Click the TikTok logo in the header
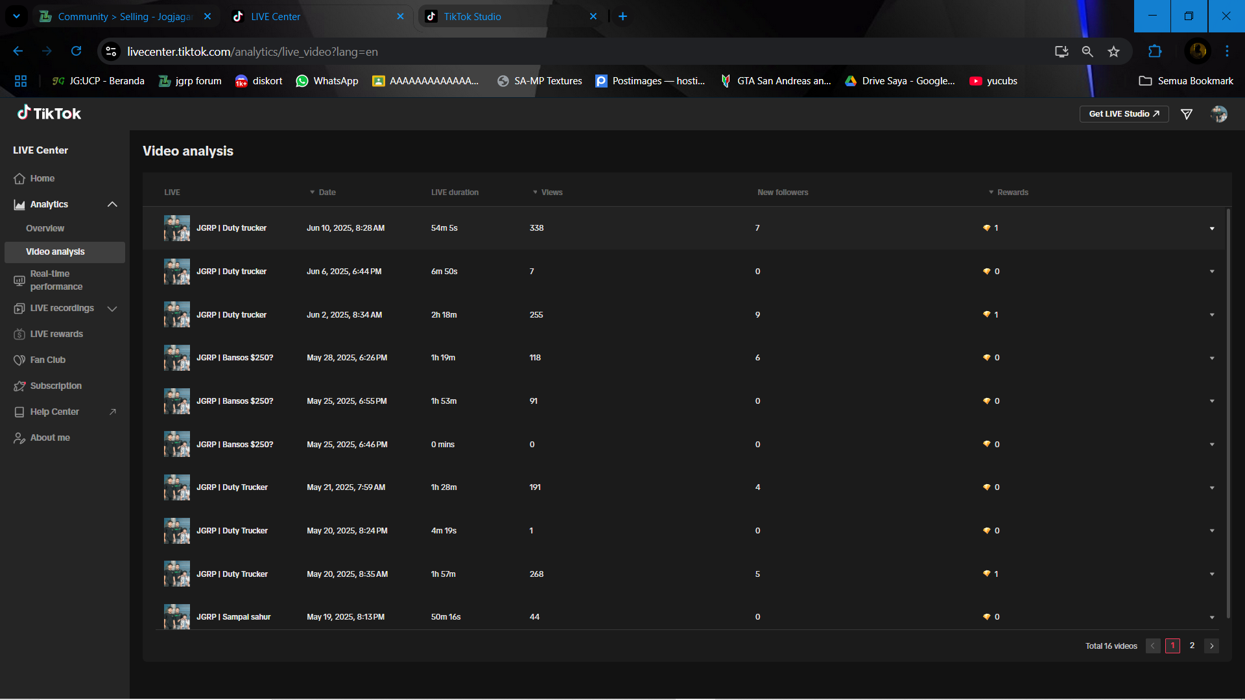1245x700 pixels. point(49,113)
